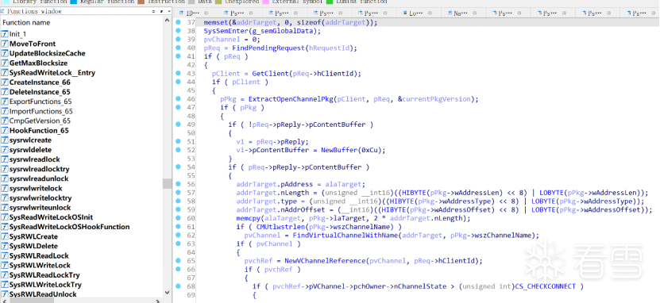660x303 pixels.
Task: Toggle breakpoint dot on line 46
Action: click(x=179, y=99)
